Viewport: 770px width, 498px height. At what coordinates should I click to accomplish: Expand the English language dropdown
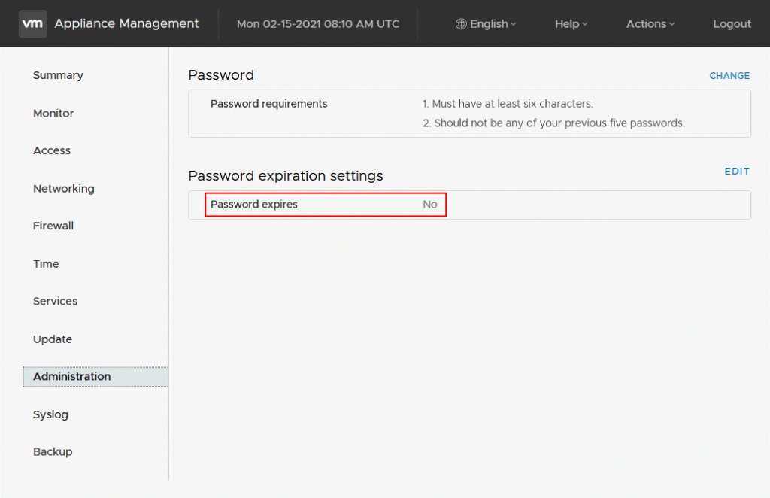click(x=487, y=23)
